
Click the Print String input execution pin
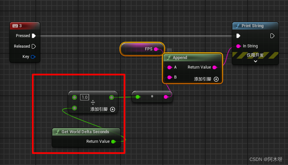pyautogui.click(x=238, y=36)
